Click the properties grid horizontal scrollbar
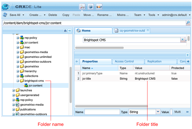Screen dimensions: 192x129 pyautogui.click(x=111, y=106)
